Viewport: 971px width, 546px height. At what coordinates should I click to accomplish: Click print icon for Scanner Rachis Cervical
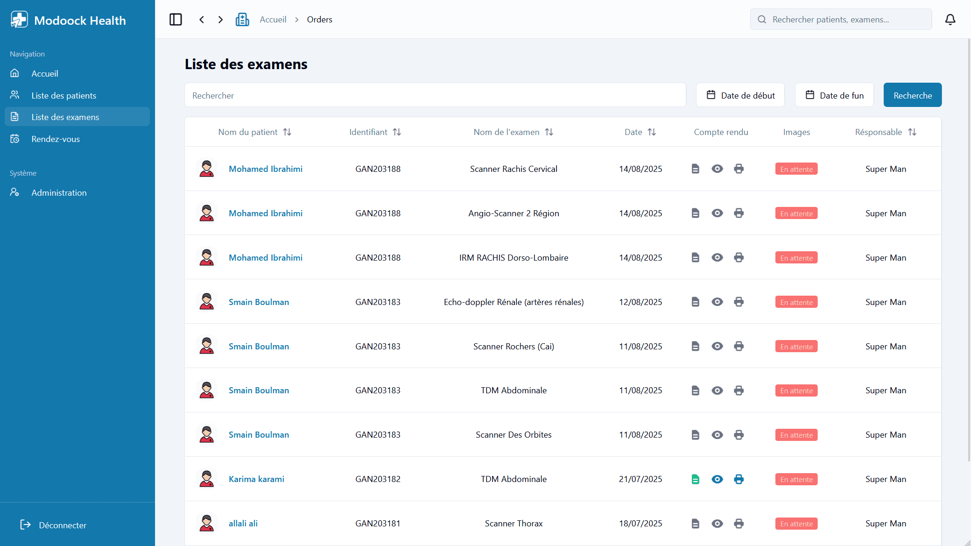pyautogui.click(x=739, y=169)
